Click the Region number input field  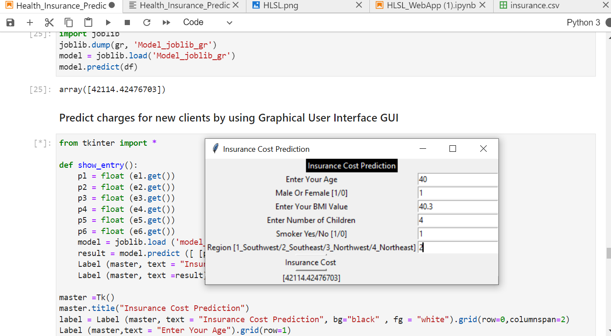click(x=457, y=247)
